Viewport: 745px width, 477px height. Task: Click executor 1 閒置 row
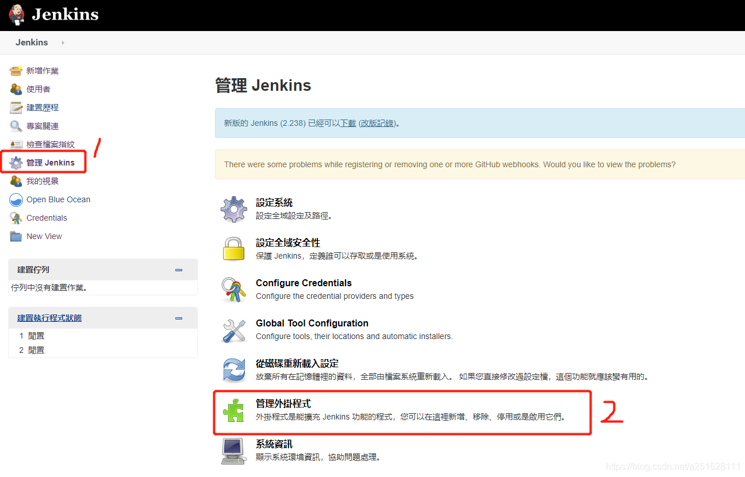click(102, 336)
